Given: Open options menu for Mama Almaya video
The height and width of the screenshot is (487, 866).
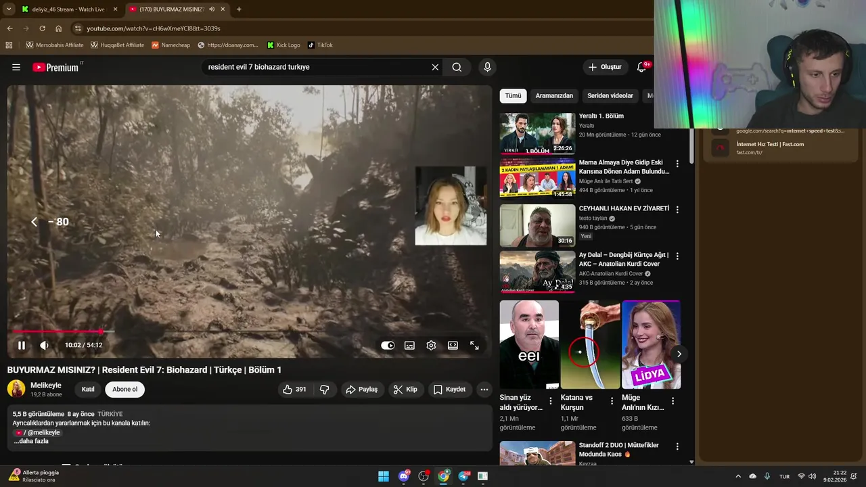Looking at the screenshot, I should 677,164.
